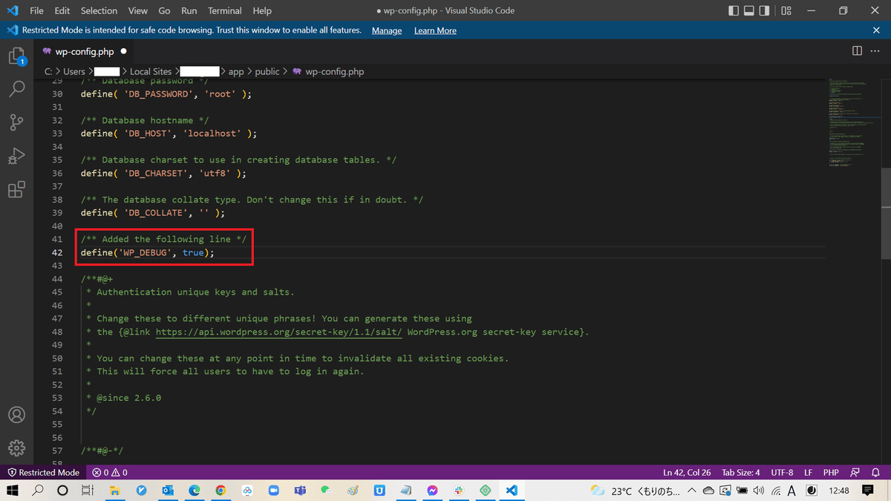Open editor More Actions ellipsis
Image resolution: width=891 pixels, height=501 pixels.
(876, 51)
